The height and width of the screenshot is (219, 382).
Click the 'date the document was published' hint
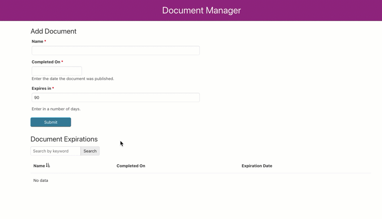click(73, 79)
